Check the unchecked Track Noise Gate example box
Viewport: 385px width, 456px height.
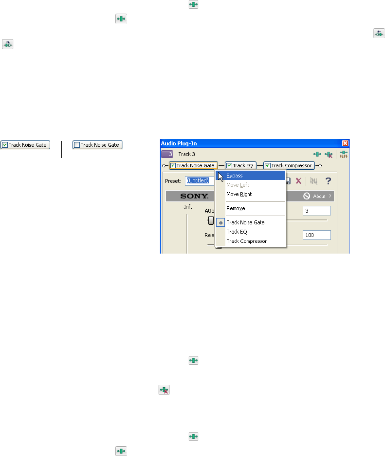point(77,145)
